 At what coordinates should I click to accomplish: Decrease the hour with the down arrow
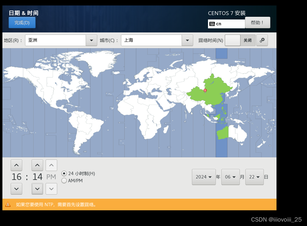16,189
